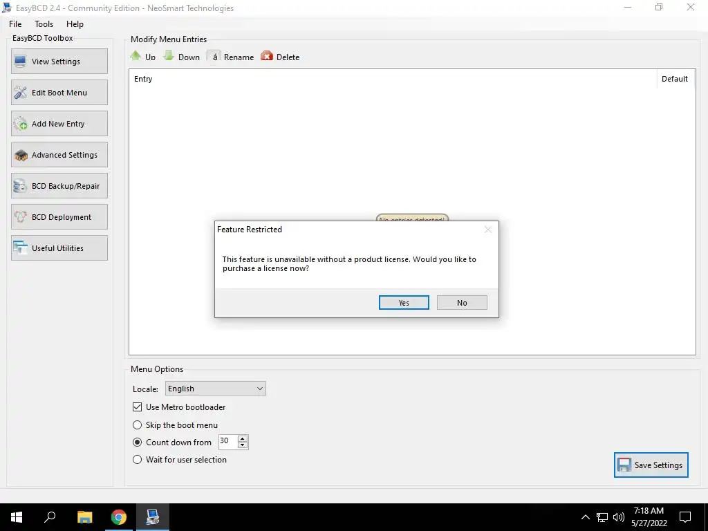708x531 pixels.
Task: Click the green Down arrow icon
Action: point(169,56)
